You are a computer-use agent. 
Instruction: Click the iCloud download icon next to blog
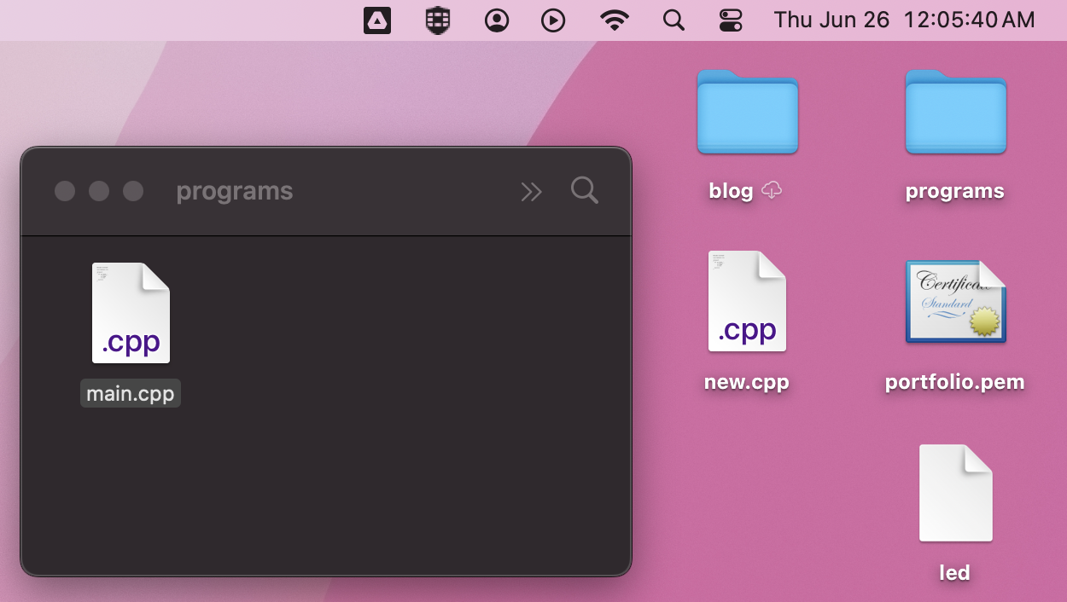771,191
